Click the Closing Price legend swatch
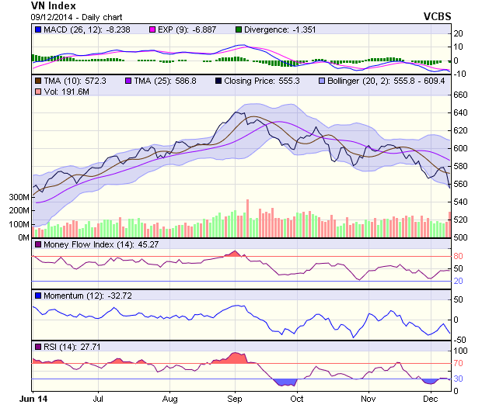This screenshot has width=482, height=415. [x=220, y=81]
